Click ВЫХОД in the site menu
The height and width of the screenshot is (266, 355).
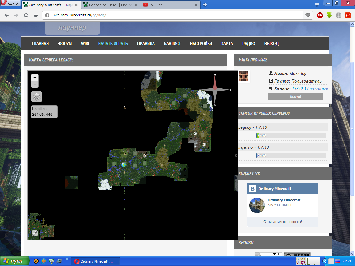click(x=271, y=44)
